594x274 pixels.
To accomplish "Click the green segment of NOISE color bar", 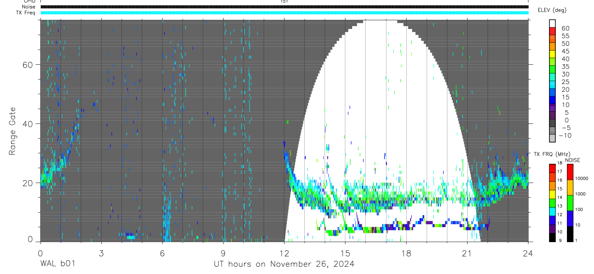I will pos(570,203).
